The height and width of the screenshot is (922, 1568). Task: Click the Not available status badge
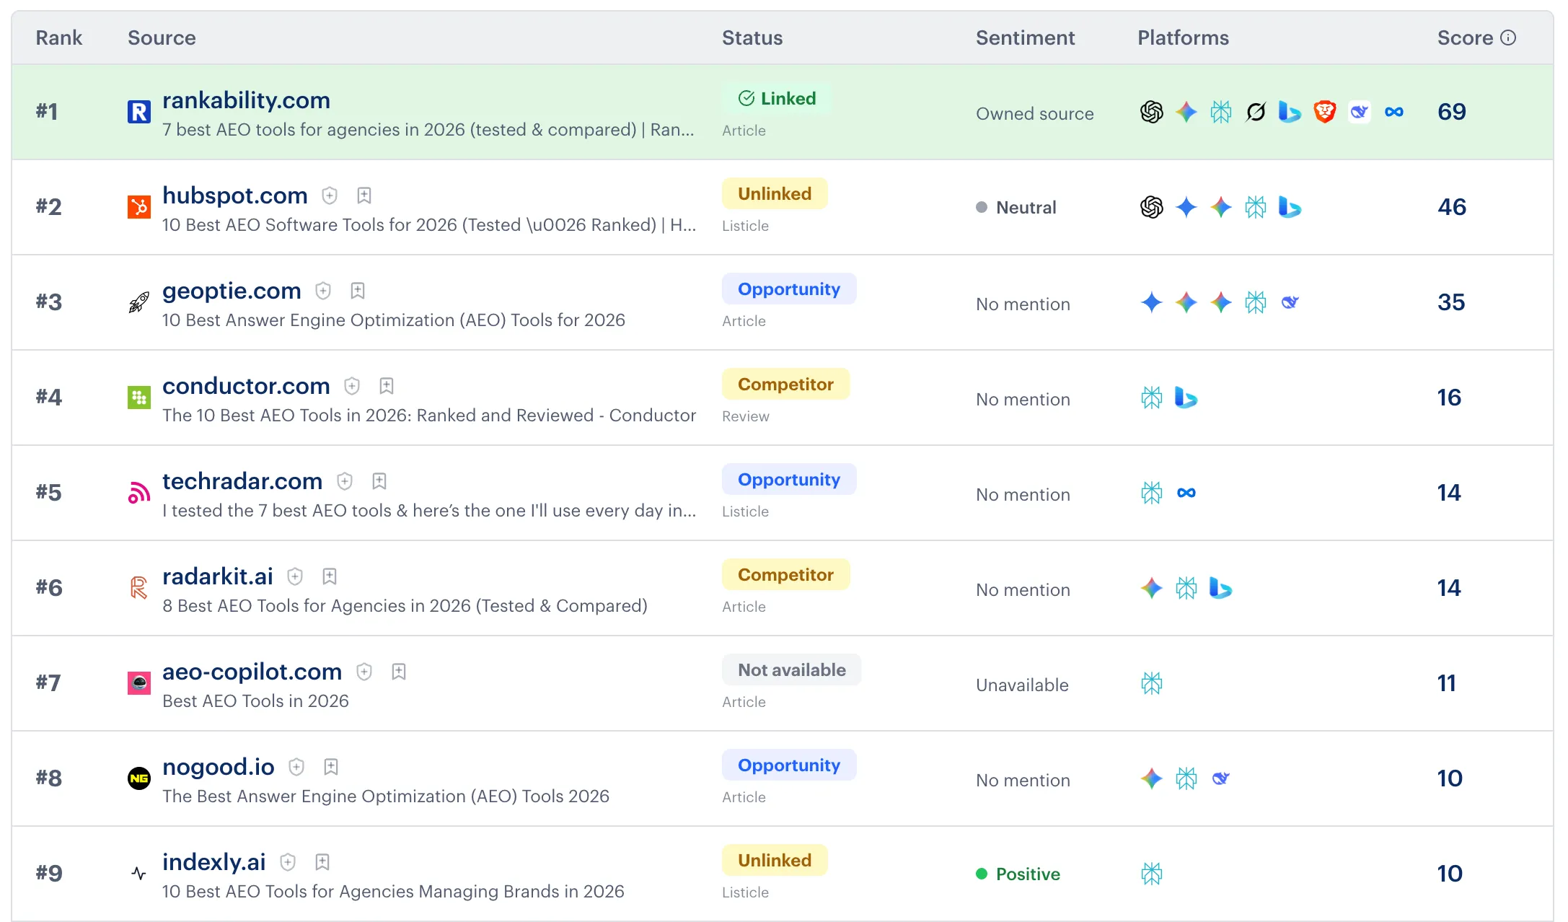coord(792,670)
